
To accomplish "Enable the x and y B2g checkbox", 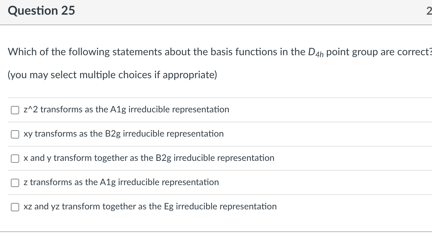I will pos(15,159).
